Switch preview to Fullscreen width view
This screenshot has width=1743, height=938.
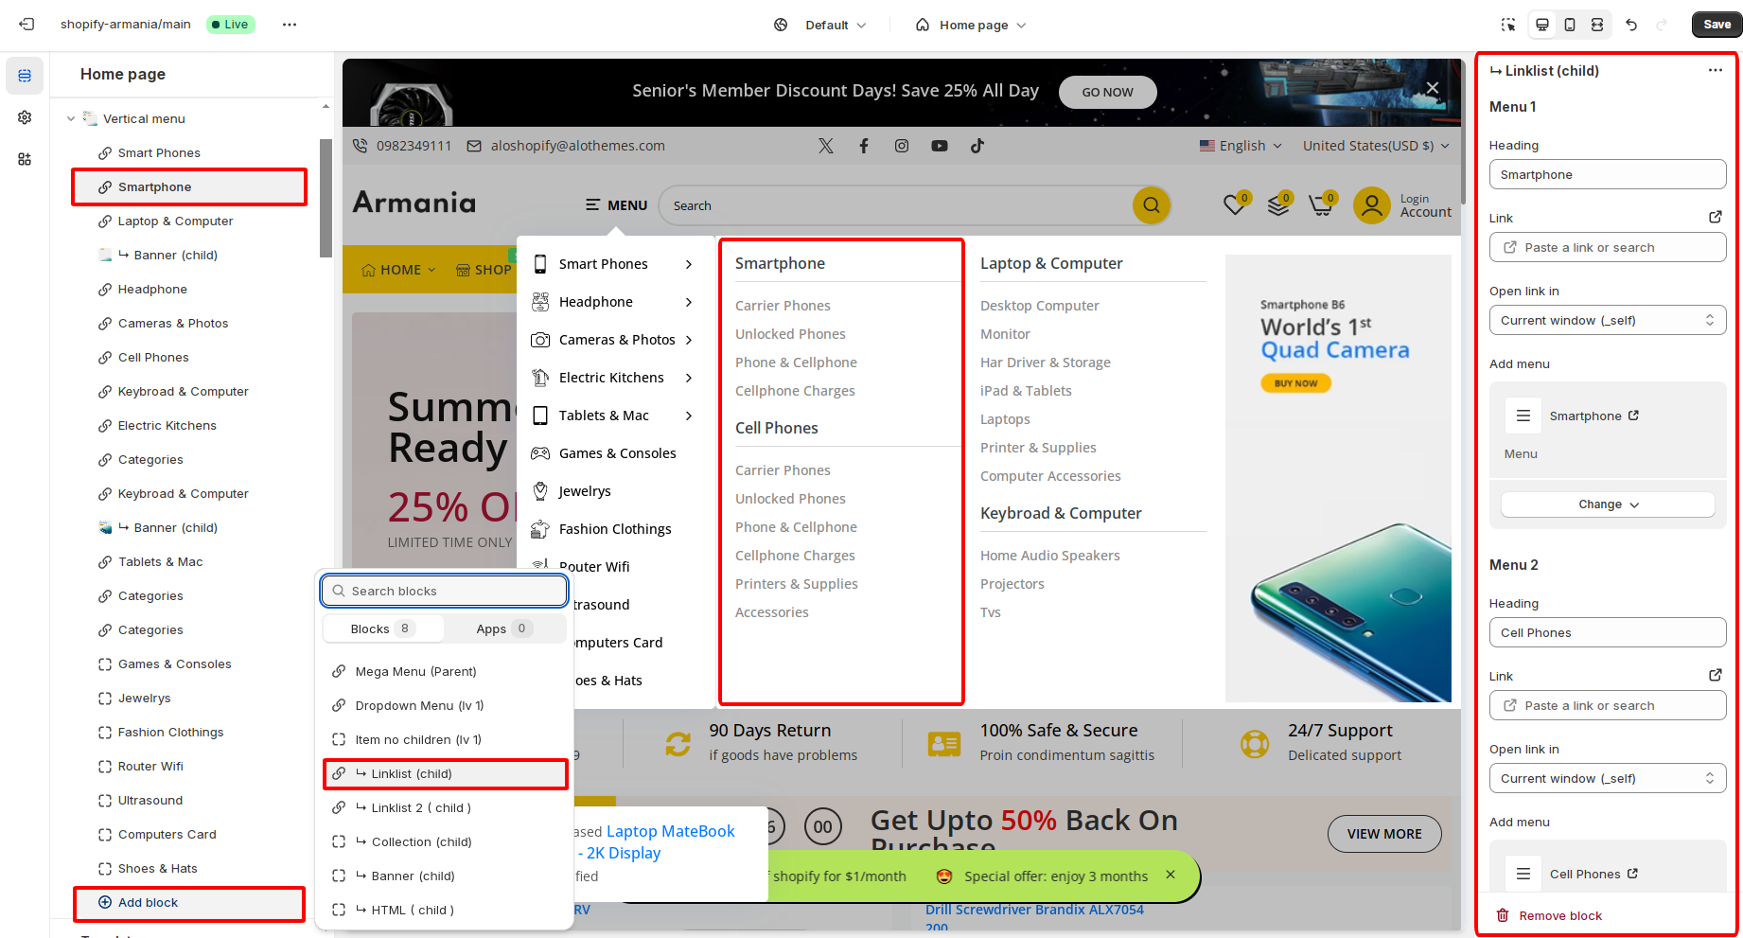(x=1597, y=25)
